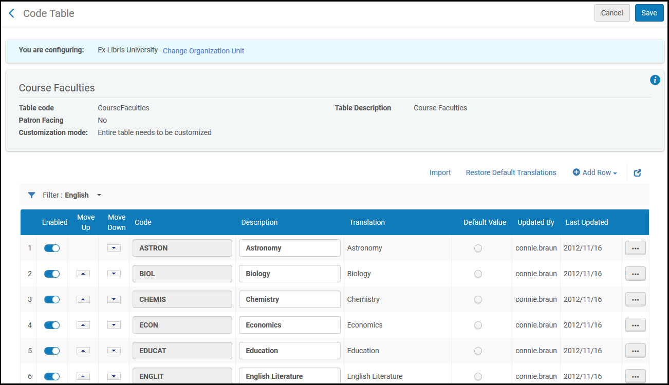Move CHEMIS row down
Screen dimensions: 669x385
click(x=114, y=299)
